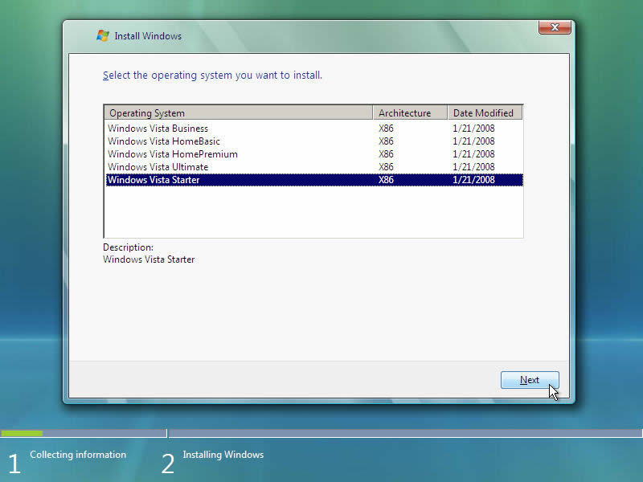Select Windows Vista Ultimate row

(x=314, y=167)
